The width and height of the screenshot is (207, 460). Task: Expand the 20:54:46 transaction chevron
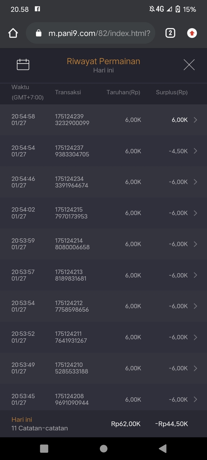pos(195,182)
